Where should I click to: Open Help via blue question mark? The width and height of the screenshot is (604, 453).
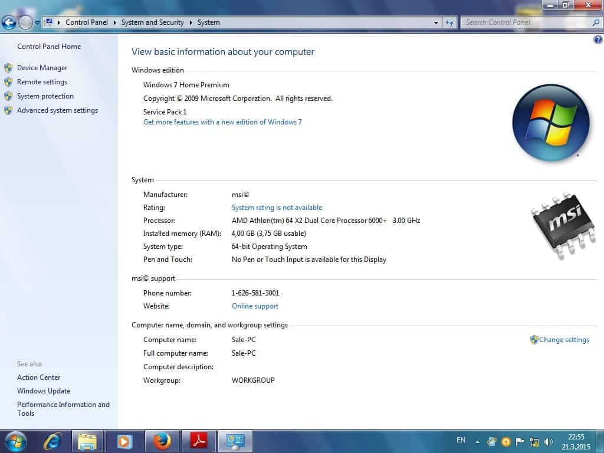point(598,40)
